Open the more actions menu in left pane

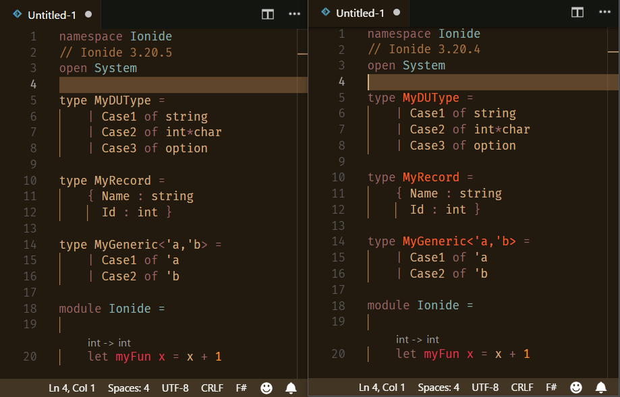click(x=295, y=14)
